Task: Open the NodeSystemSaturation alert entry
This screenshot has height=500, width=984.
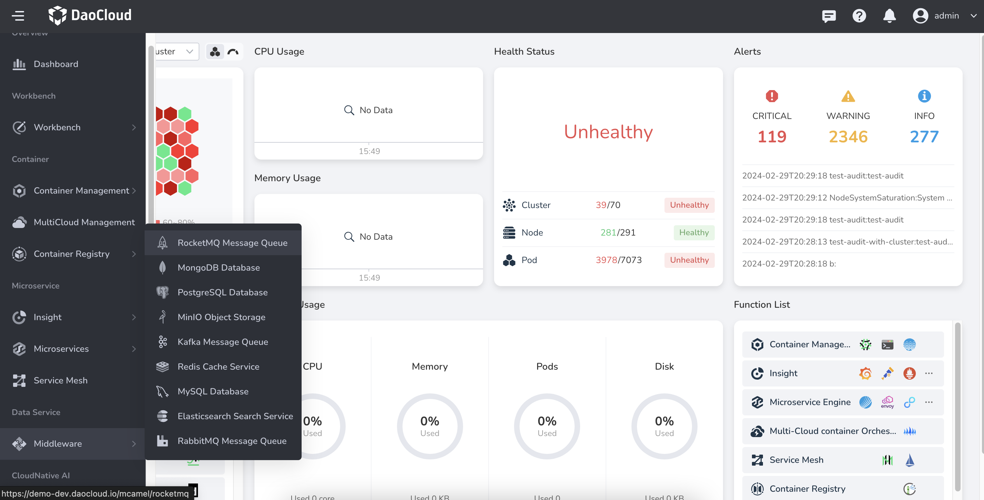Action: (847, 198)
